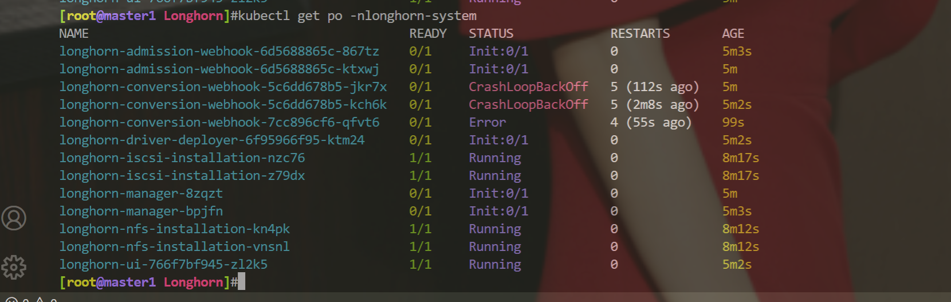951x302 pixels.
Task: Select pod name longhorn-conversion-webhook-5c6dd678b5-jkr7x
Action: pyautogui.click(x=223, y=87)
